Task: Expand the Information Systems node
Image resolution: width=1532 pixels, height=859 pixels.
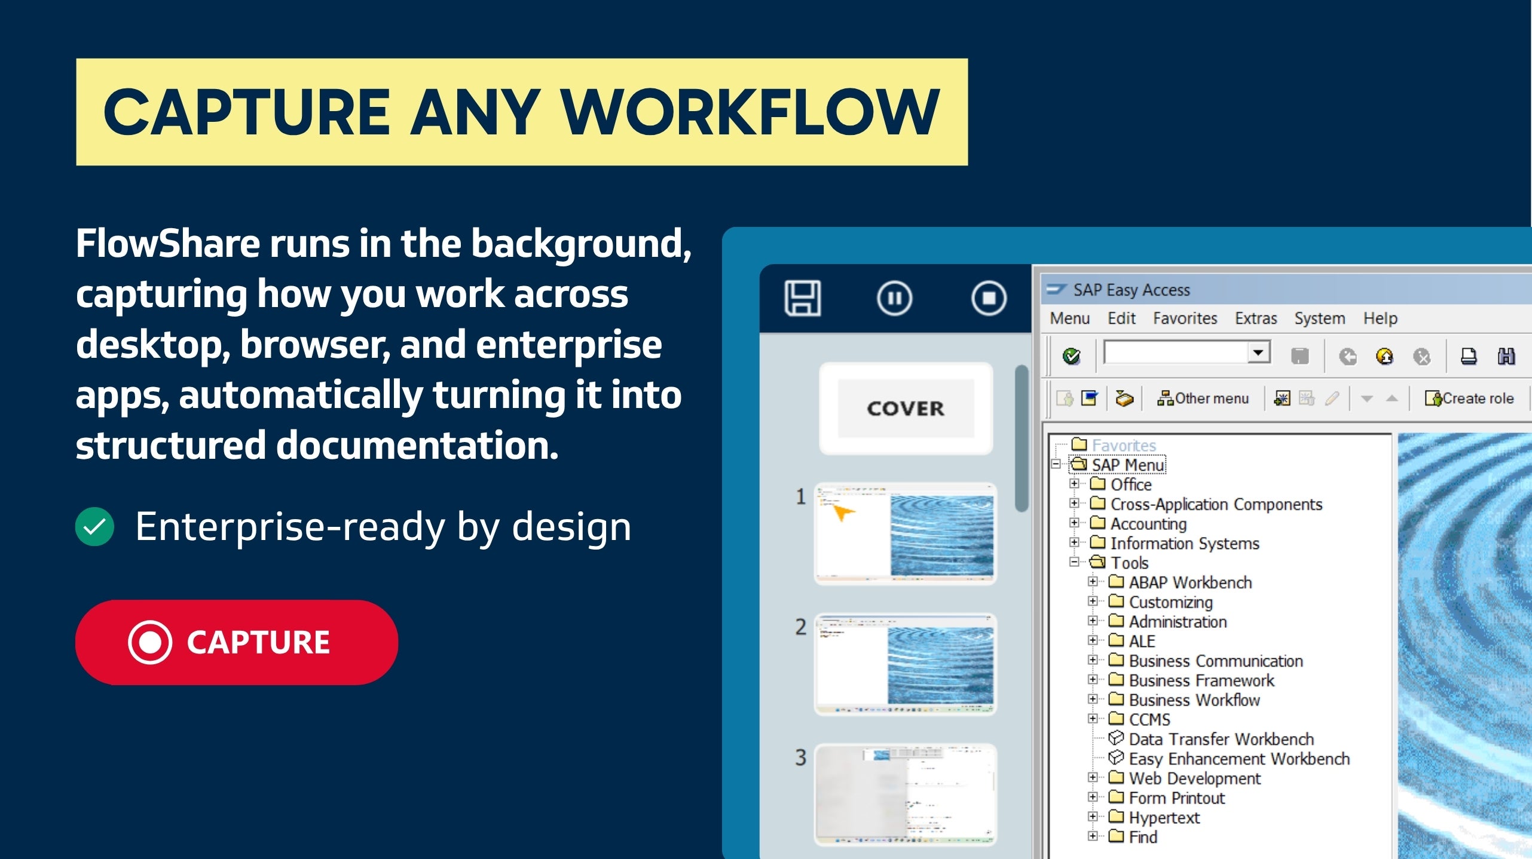Action: (1074, 542)
